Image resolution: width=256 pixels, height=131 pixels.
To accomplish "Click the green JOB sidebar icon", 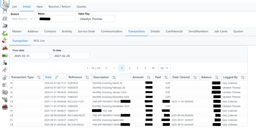I will tap(5, 33).
